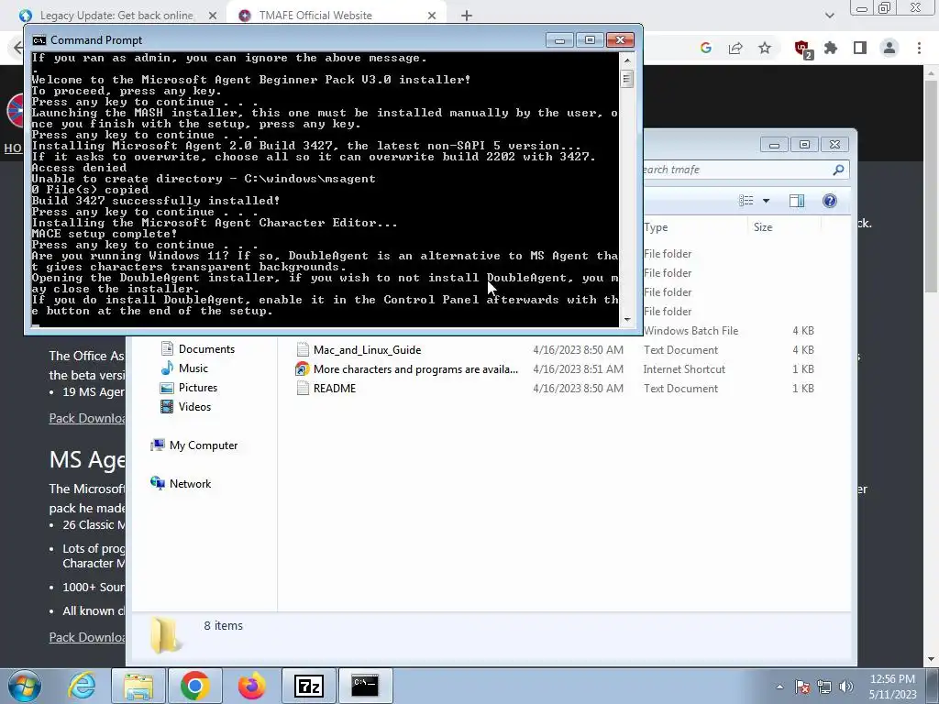Viewport: 939px width, 704px height.
Task: Switch to TMAFE Official Website tab
Action: coord(336,16)
